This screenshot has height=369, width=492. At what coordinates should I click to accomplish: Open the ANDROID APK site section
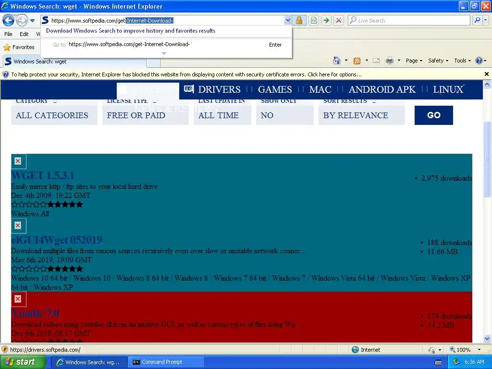[x=382, y=89]
